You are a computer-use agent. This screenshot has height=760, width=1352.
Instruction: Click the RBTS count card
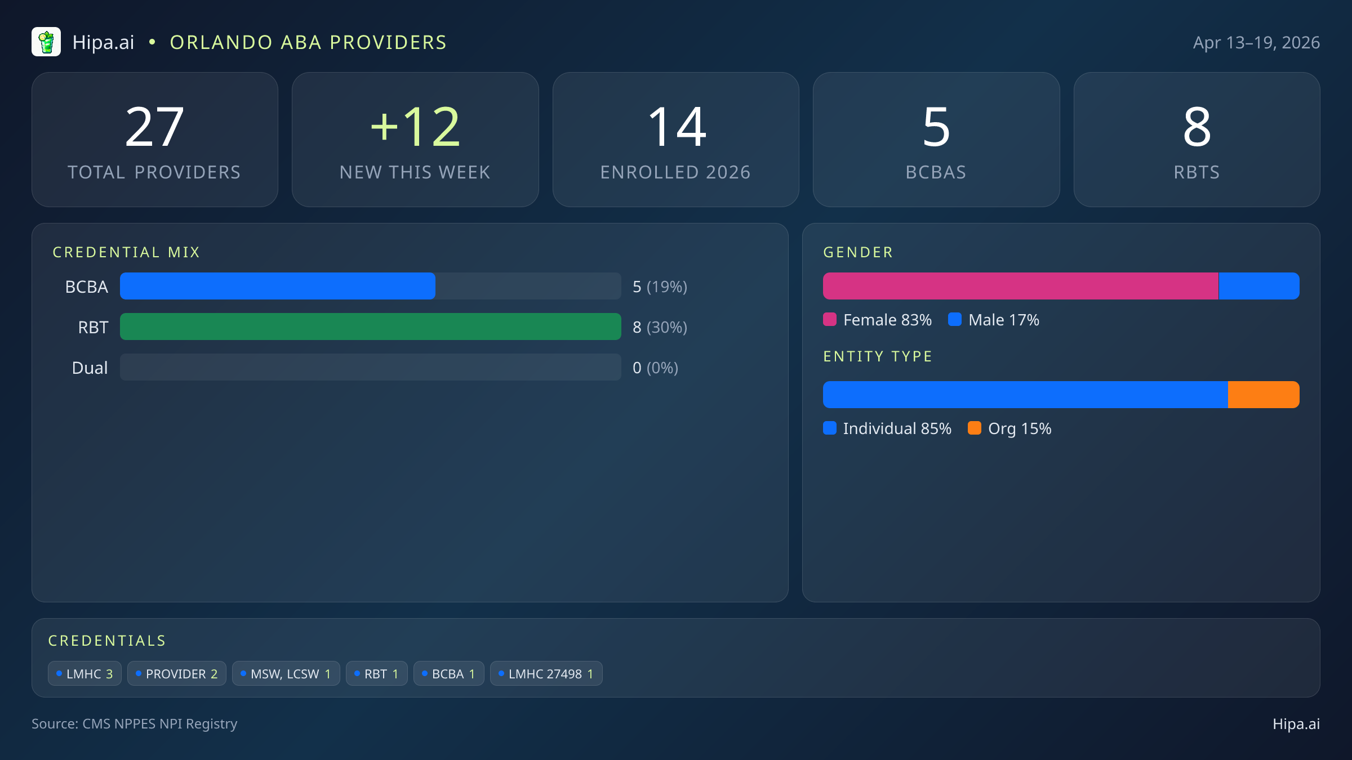tap(1197, 139)
